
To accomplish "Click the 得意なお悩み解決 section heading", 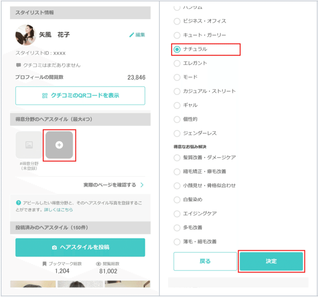I will (x=190, y=147).
